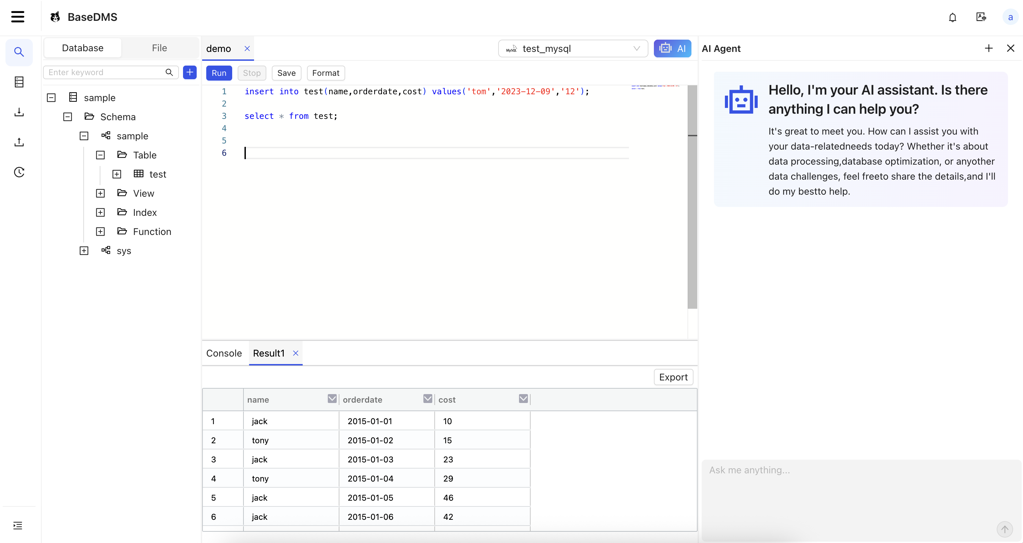
Task: Close the demo tab
Action: point(247,48)
